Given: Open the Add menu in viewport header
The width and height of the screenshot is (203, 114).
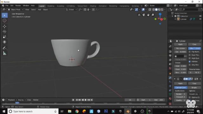Looking at the screenshot, I should coord(39,9).
